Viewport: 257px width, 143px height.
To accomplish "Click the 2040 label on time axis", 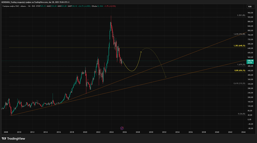I will 217,132.
